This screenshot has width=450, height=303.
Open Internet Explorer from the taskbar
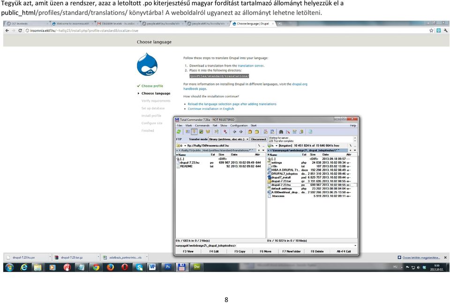[24, 267]
